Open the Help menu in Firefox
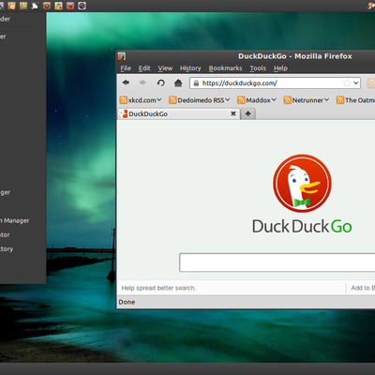This screenshot has height=375, width=375. click(x=280, y=68)
